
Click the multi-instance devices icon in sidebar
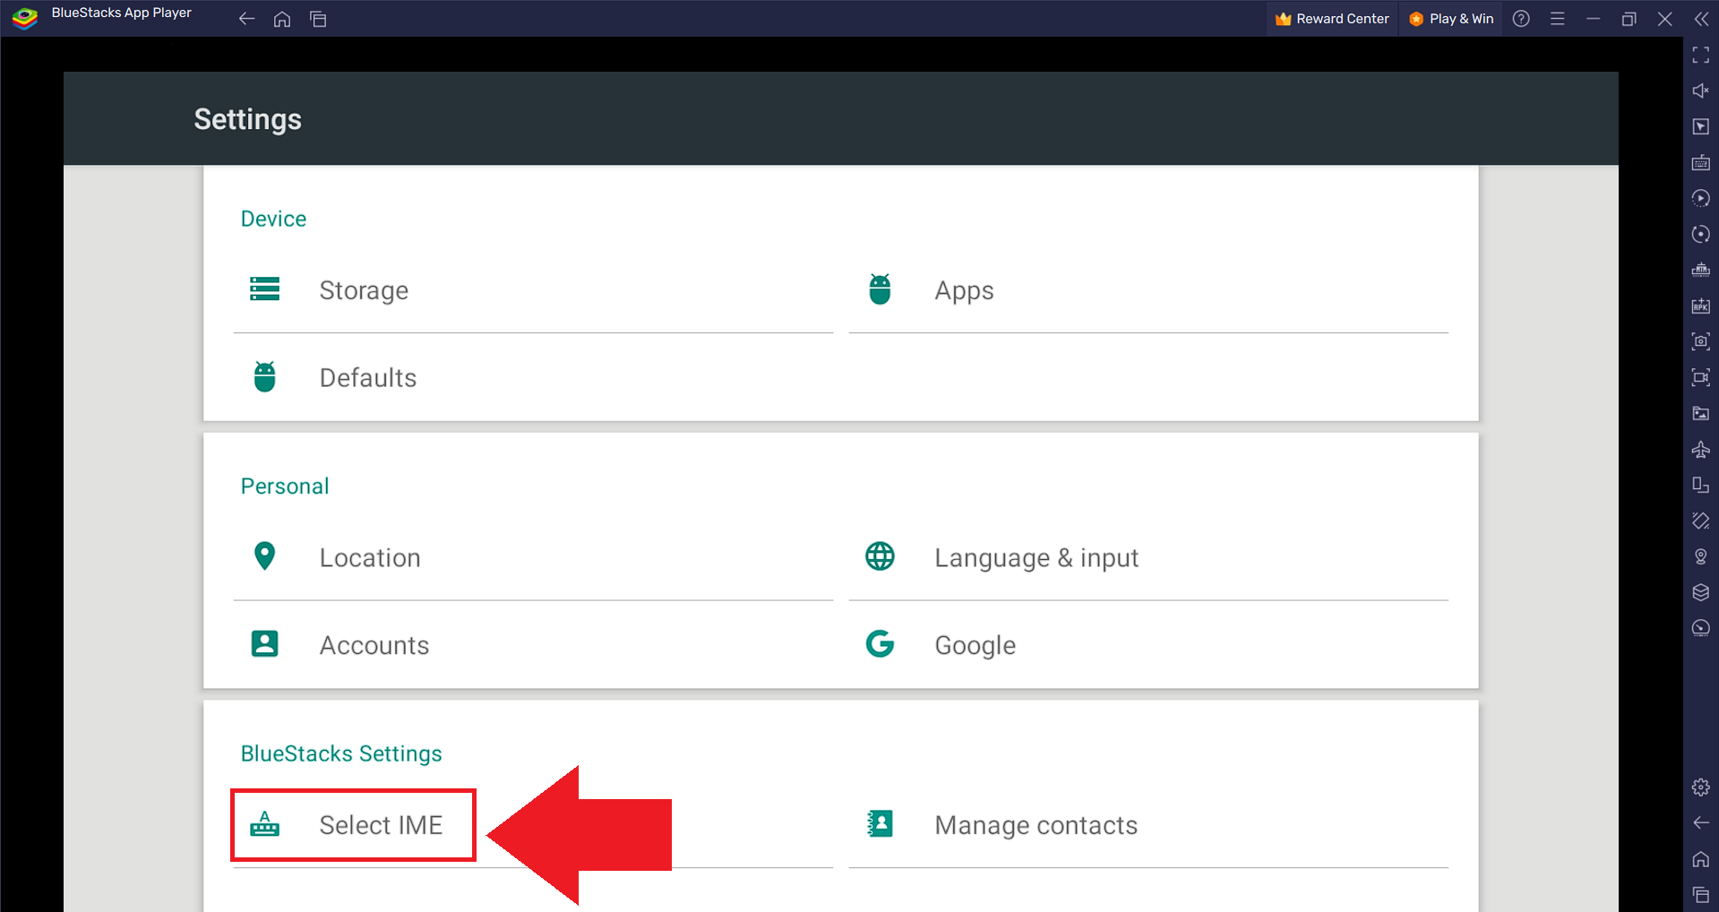1700,485
